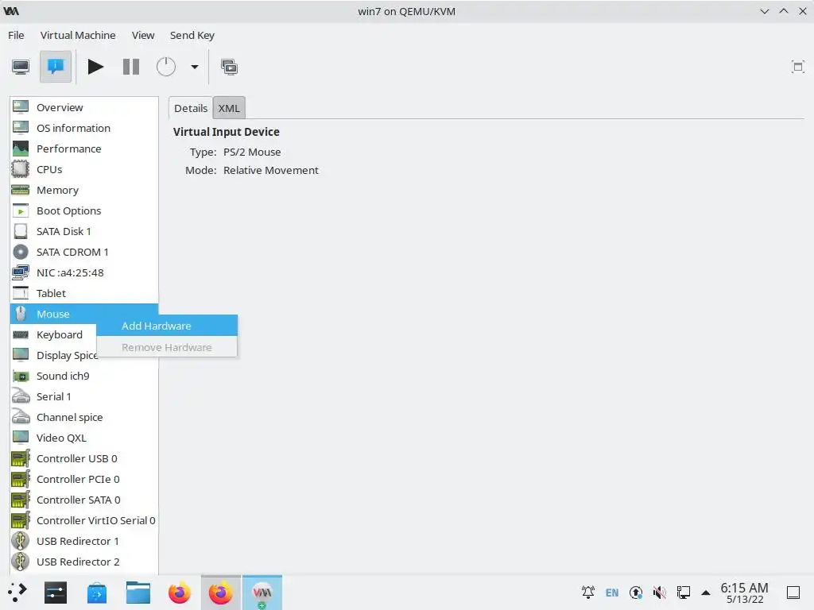This screenshot has height=610, width=814.
Task: Select Overview in hardware list
Action: [x=84, y=107]
